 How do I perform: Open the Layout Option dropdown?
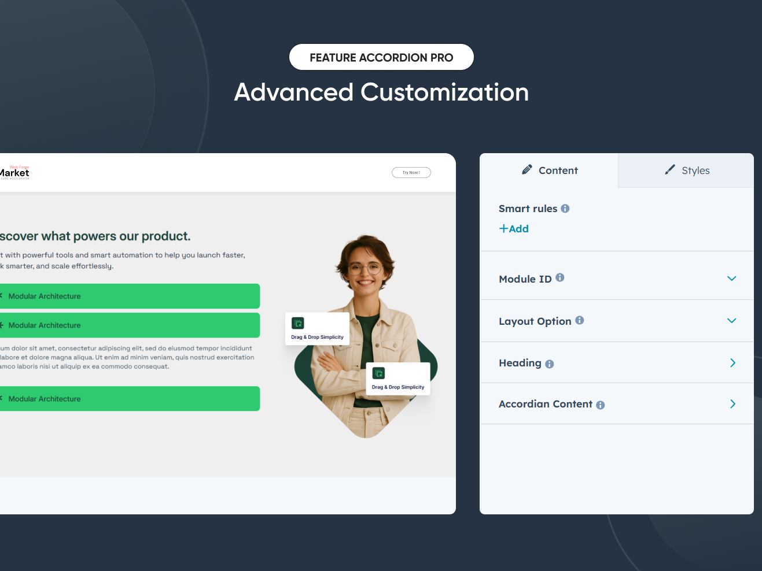point(731,320)
